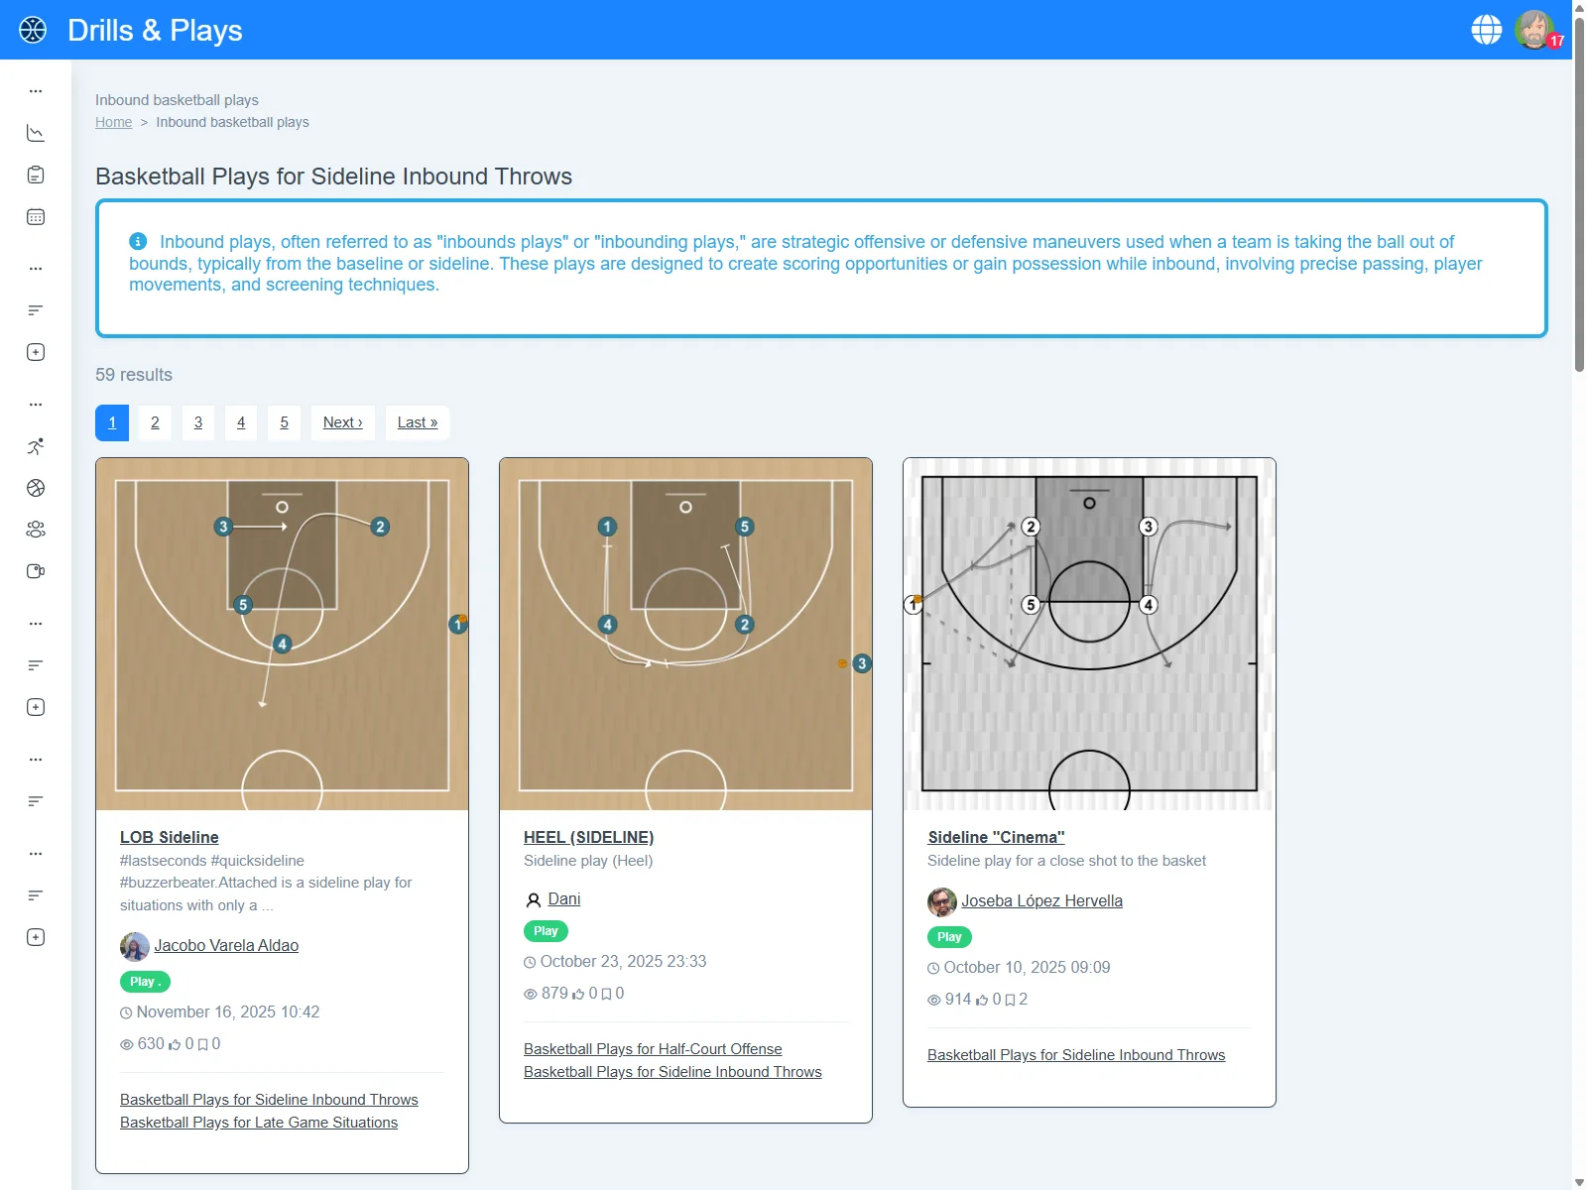Click the whistle icon in sidebar
This screenshot has height=1190, width=1587.
pos(36,571)
